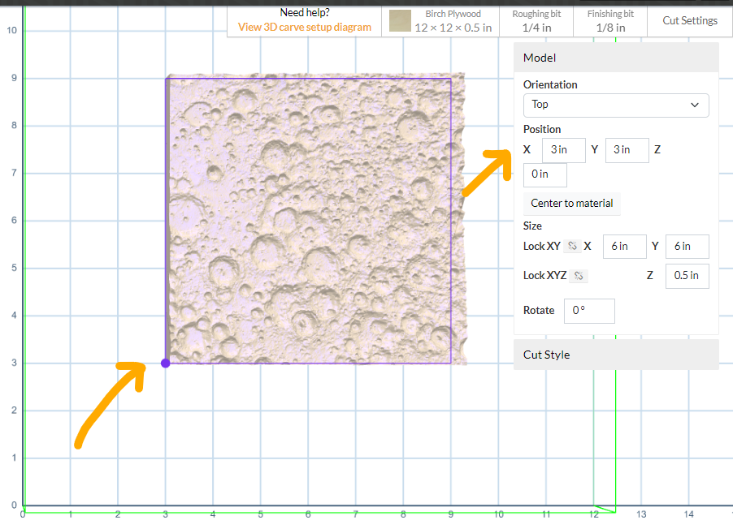Open the Finishing bit 1/8 in menu
The image size is (733, 529).
pos(610,21)
